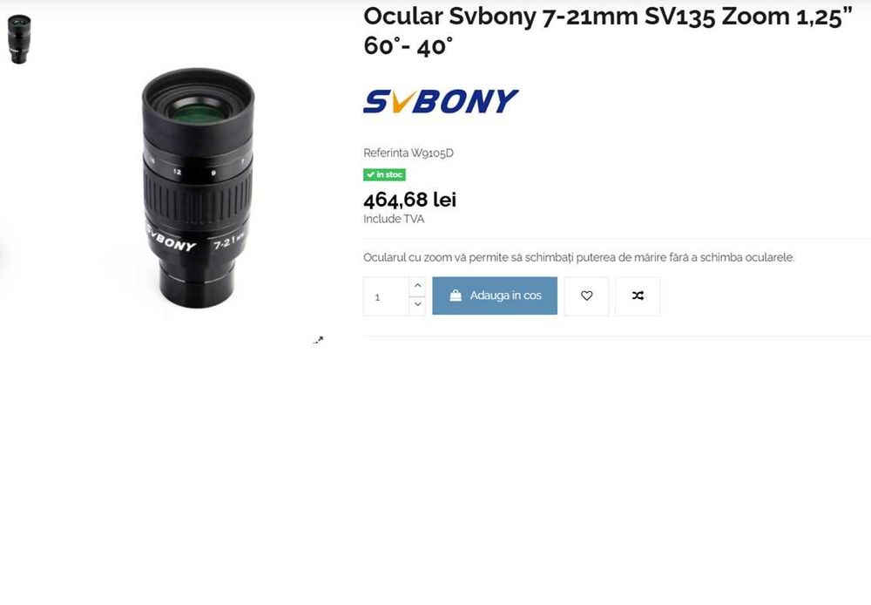Click the 464,68 lei price
871x605 pixels.
[x=410, y=200]
